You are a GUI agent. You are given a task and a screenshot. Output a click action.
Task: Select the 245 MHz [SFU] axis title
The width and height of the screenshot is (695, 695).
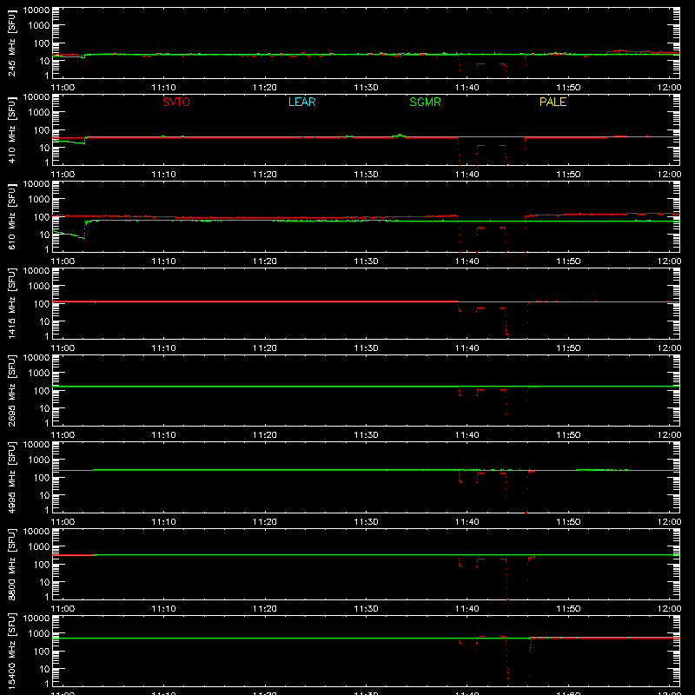[x=12, y=43]
